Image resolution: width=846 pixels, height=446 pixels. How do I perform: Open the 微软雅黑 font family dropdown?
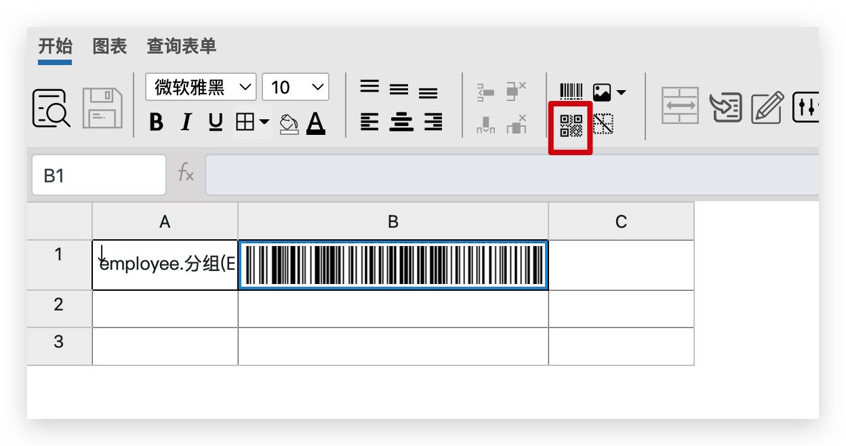coord(201,87)
